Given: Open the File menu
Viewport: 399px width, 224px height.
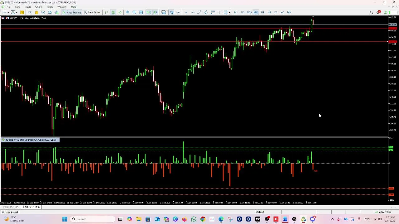Looking at the screenshot, I should tap(8, 7).
